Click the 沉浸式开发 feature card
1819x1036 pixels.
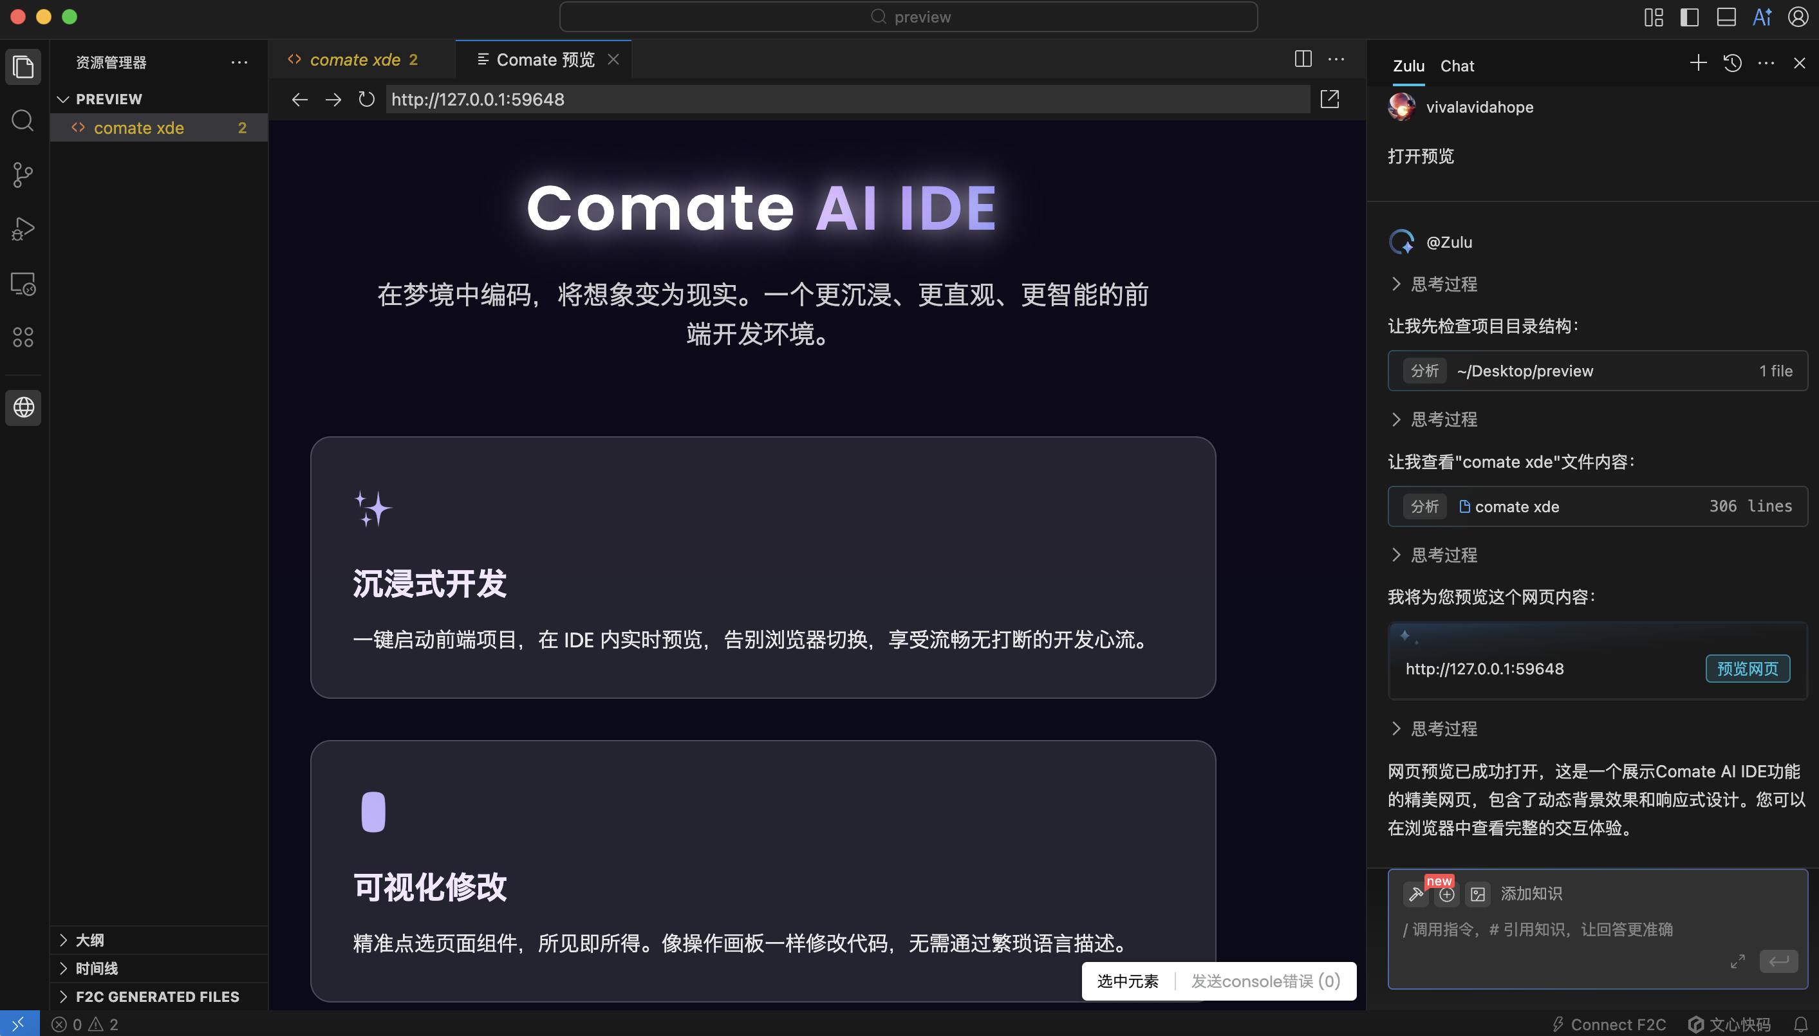(x=763, y=567)
